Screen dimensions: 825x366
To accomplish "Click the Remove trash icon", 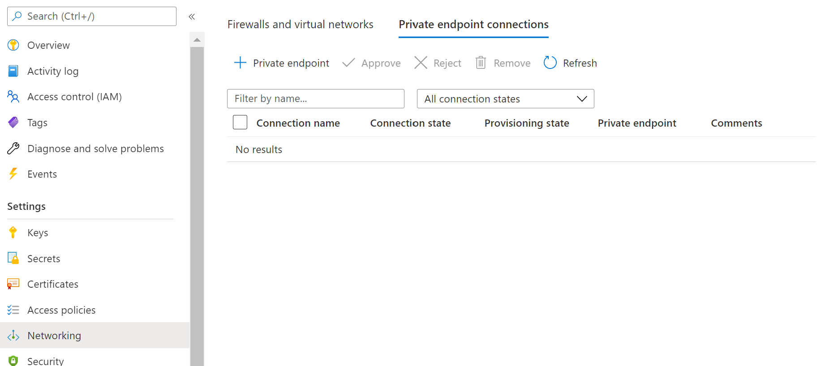I will coord(481,63).
